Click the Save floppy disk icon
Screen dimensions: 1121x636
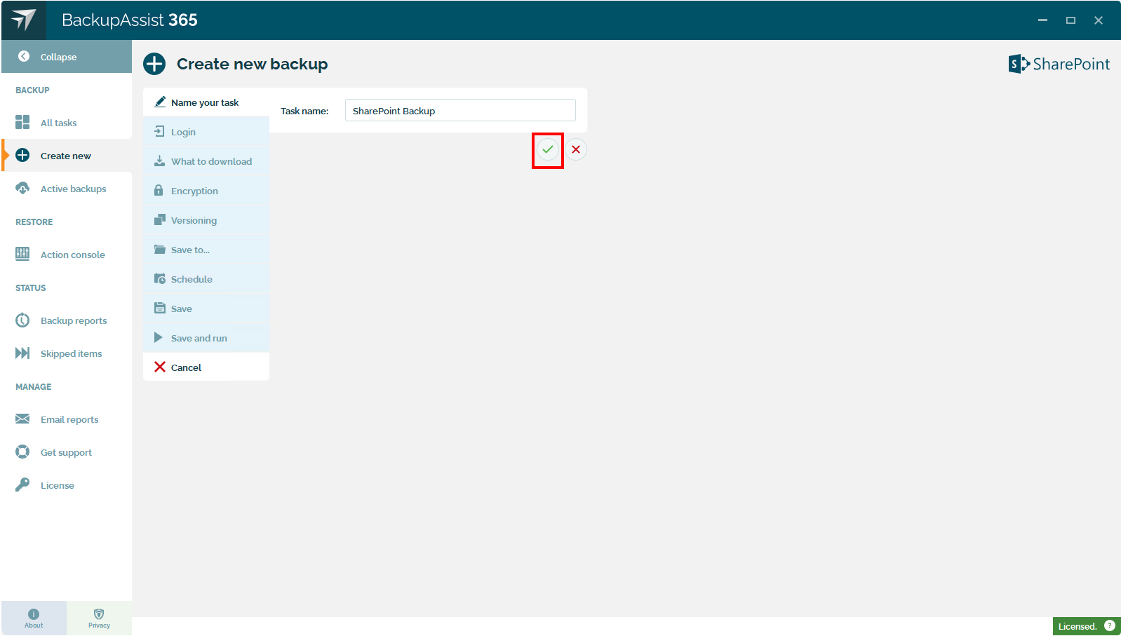click(160, 309)
